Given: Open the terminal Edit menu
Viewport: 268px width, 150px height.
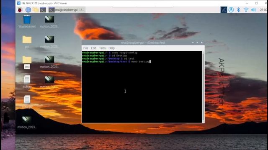Looking at the screenshot, I should coord(93,48).
